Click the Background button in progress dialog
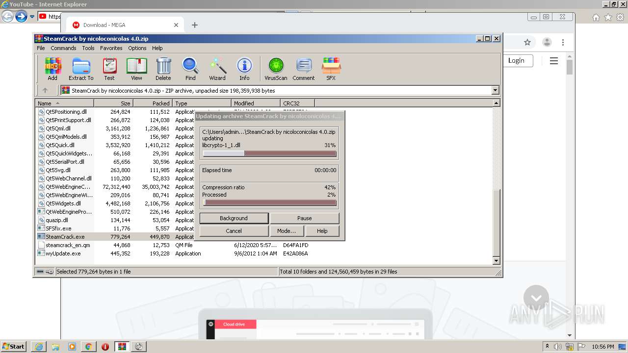 pos(234,218)
